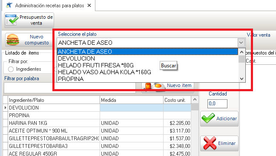Click the Filtrar por palabra text box
Image resolution: width=276 pixels, height=156 pixels.
70,88
